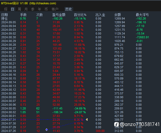Click the 最大浮亏 column header
This screenshot has width=161, height=133.
click(142, 15)
